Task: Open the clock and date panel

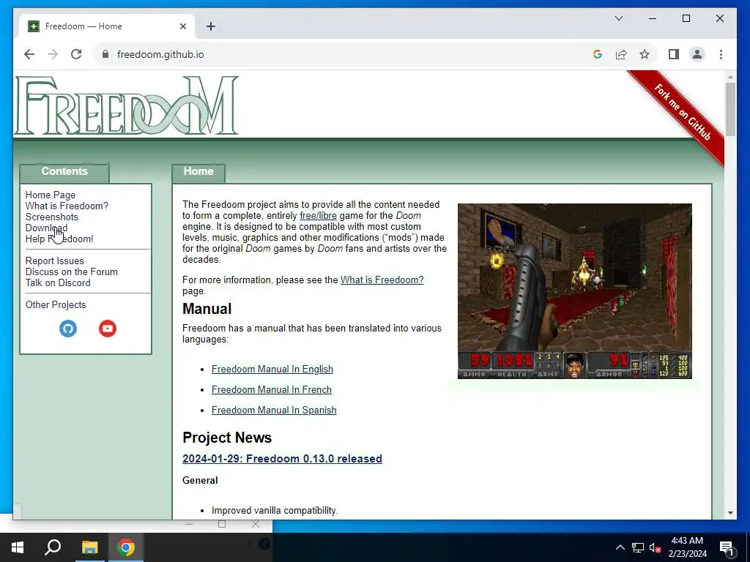Action: pos(687,547)
